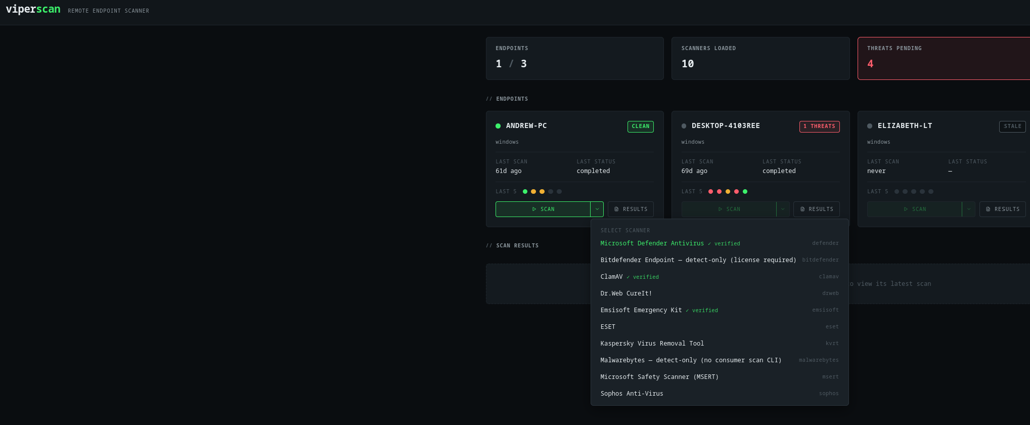Image resolution: width=1030 pixels, height=425 pixels.
Task: Click "61d ago" last scan value
Action: (x=508, y=171)
